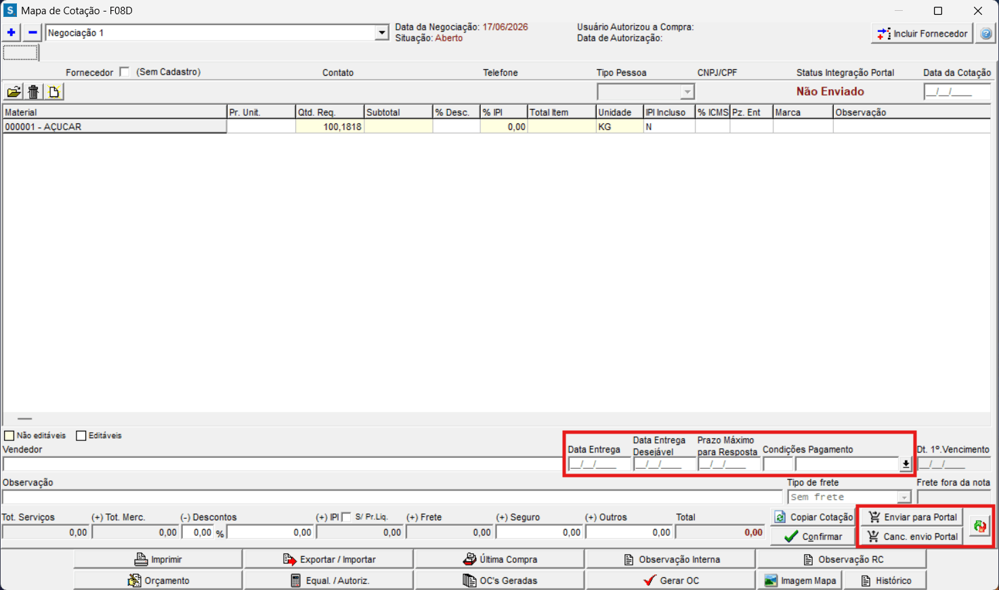Open Última Compra
The image size is (999, 590).
500,560
